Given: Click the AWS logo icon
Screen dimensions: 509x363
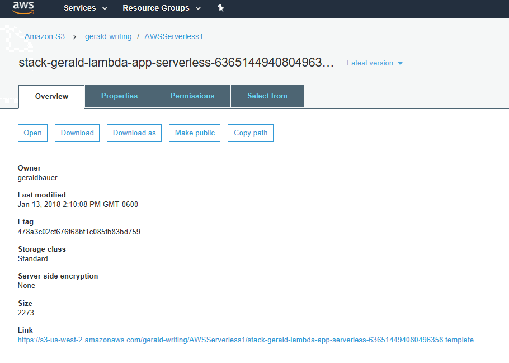Looking at the screenshot, I should (23, 7).
